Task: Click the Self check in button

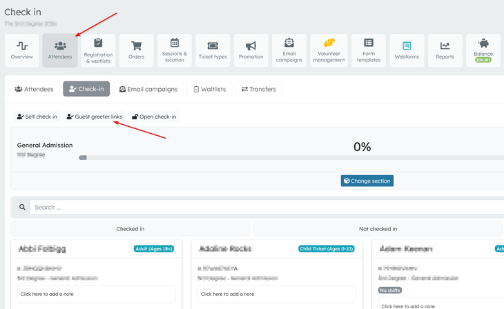Action: tap(37, 117)
